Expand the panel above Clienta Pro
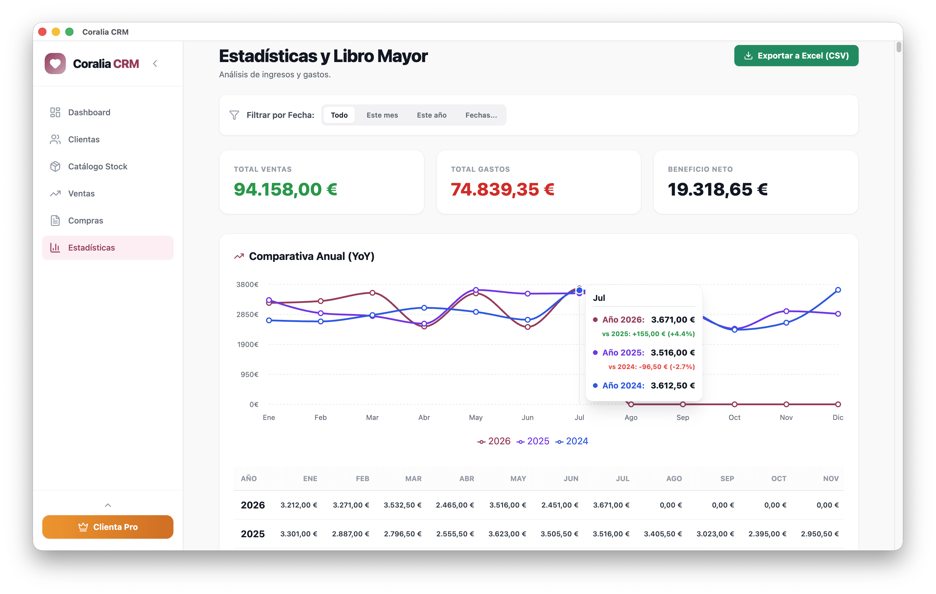The image size is (936, 594). [x=108, y=505]
